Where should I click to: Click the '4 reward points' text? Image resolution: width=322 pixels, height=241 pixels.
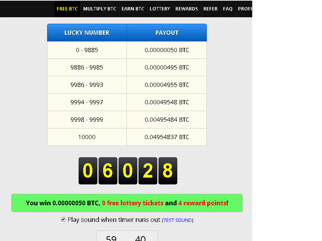click(203, 203)
